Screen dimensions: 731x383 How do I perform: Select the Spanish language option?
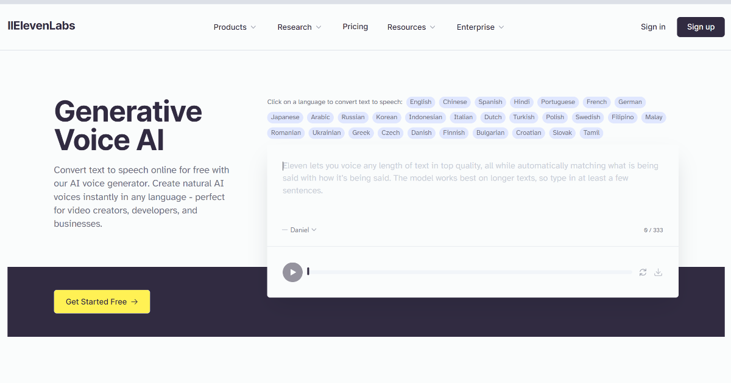coord(490,102)
